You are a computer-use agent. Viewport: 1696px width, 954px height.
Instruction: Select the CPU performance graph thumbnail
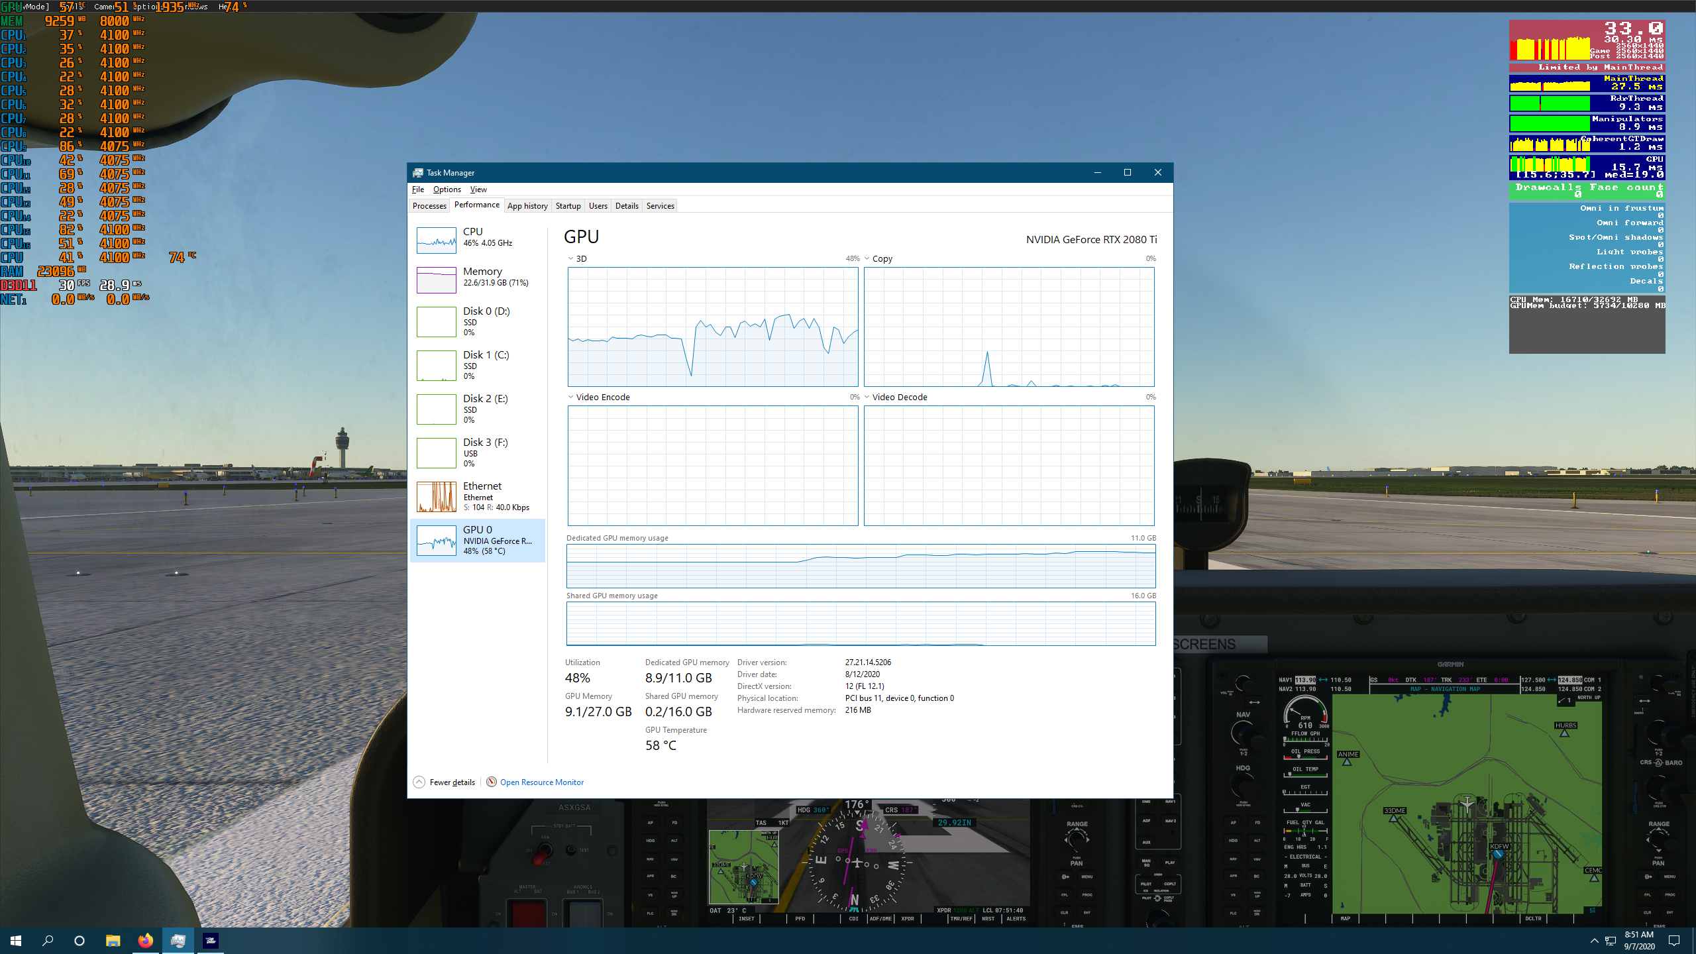[x=436, y=240]
